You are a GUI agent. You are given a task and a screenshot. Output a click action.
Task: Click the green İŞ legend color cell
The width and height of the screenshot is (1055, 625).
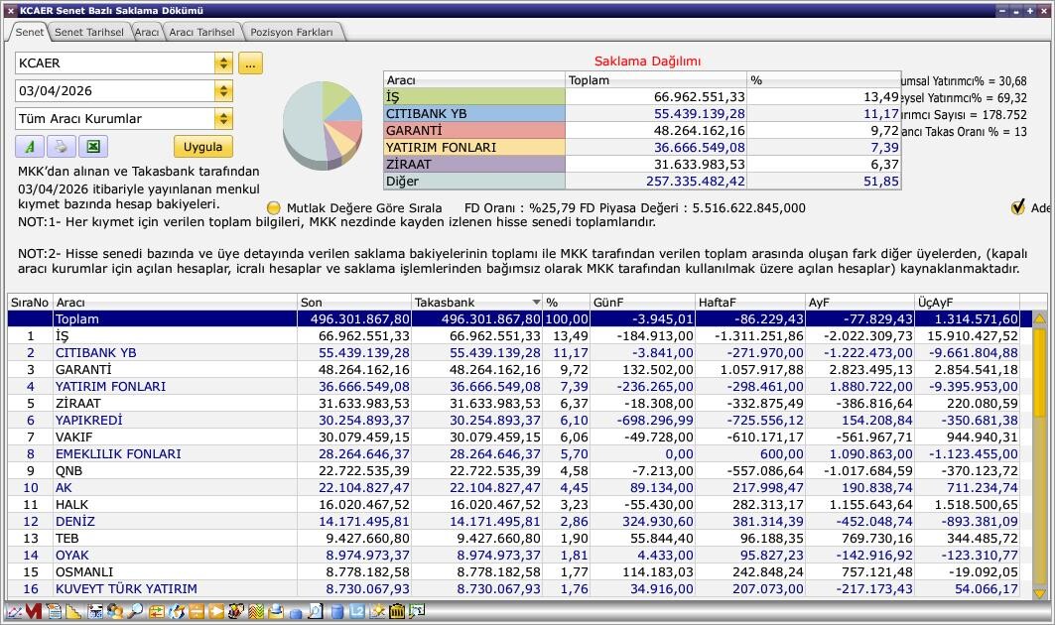473,97
